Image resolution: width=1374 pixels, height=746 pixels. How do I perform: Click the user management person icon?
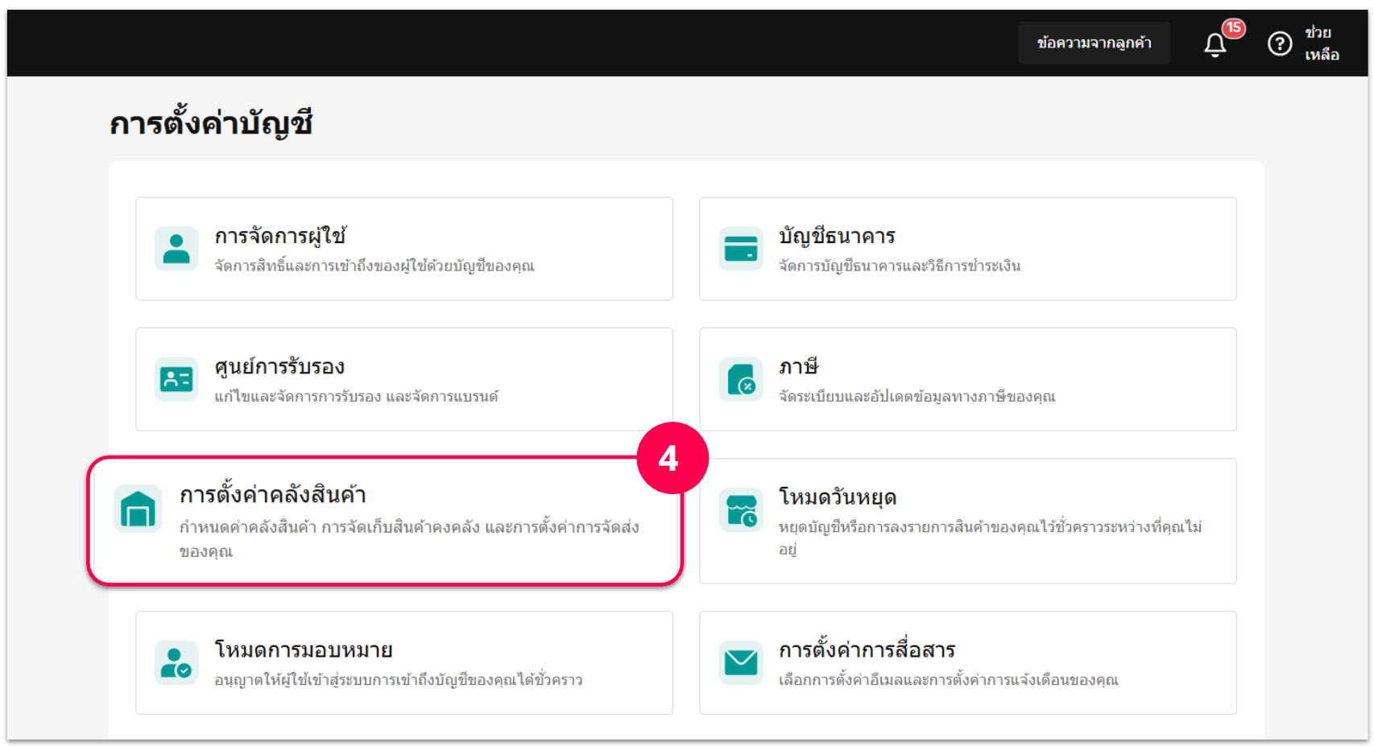coord(176,249)
